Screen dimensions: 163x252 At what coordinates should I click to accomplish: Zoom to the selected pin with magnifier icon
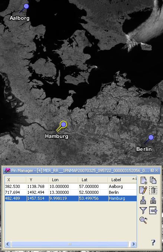point(143,220)
